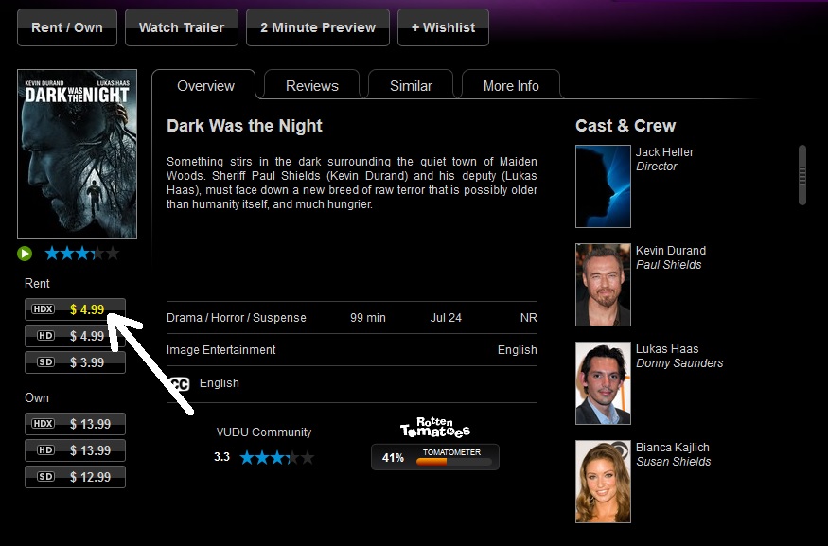Click the Donny Saunders character name
This screenshot has height=546, width=828.
click(679, 363)
